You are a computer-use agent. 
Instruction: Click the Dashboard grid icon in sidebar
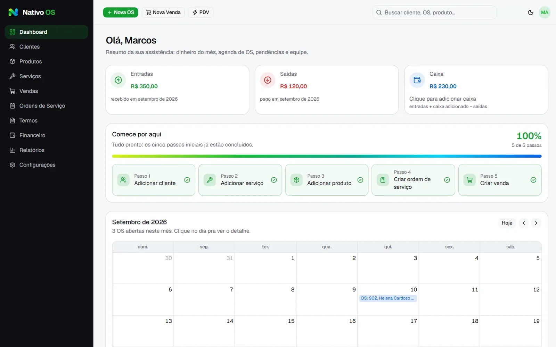coord(13,32)
